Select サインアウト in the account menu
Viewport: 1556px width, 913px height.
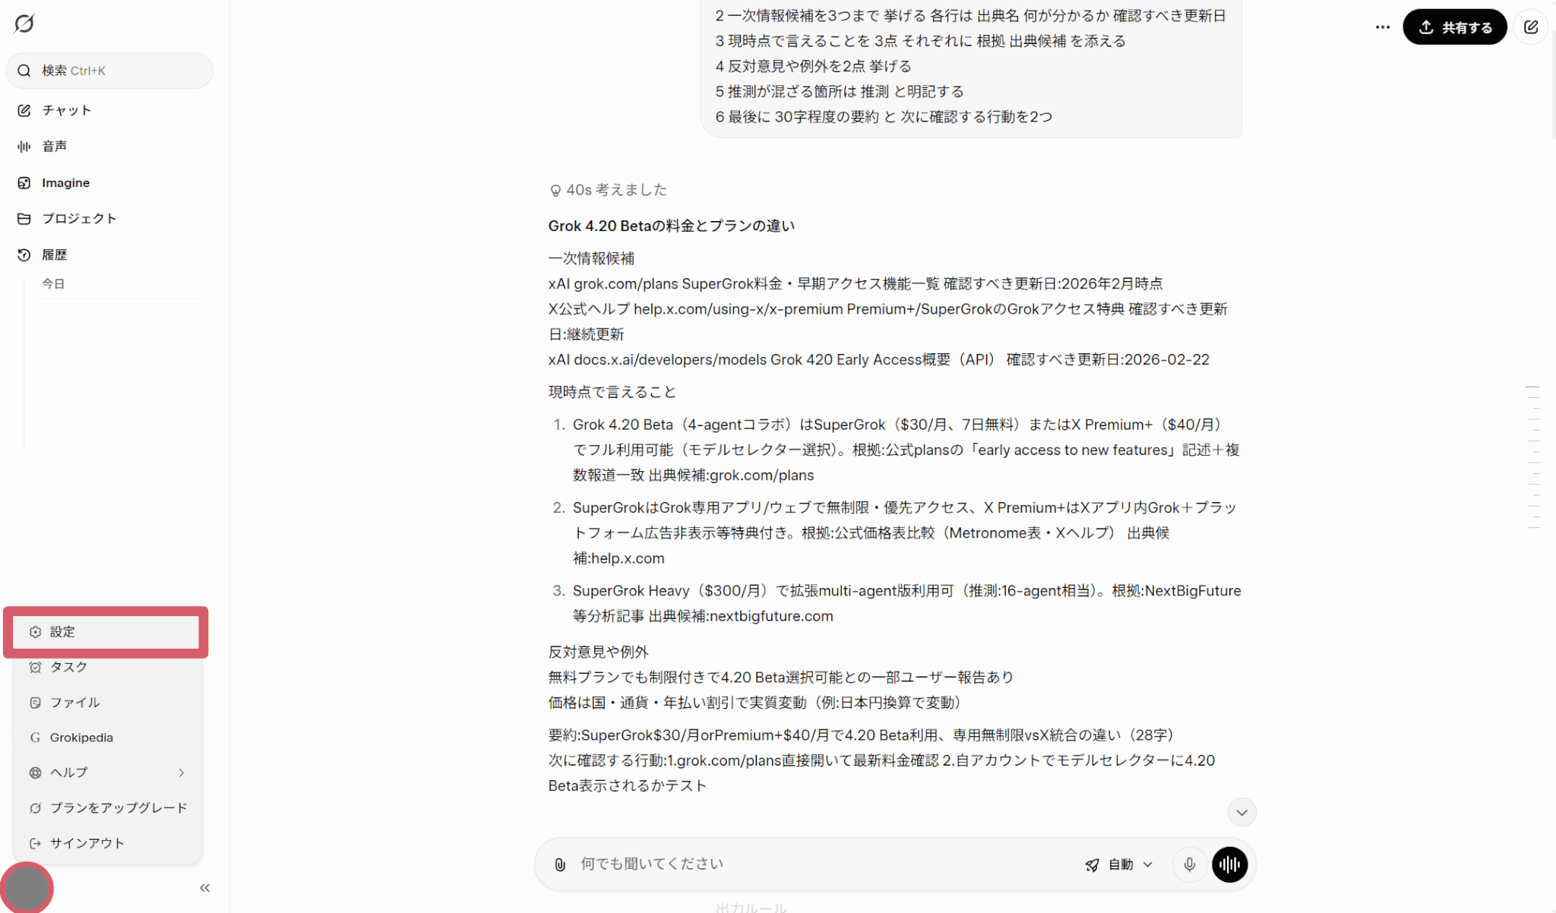[x=87, y=843]
